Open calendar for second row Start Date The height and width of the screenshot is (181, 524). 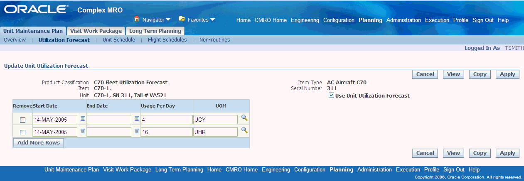coord(83,132)
